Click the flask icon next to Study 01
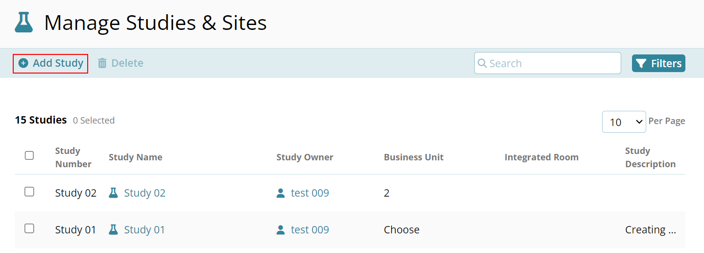The image size is (704, 253). (113, 229)
